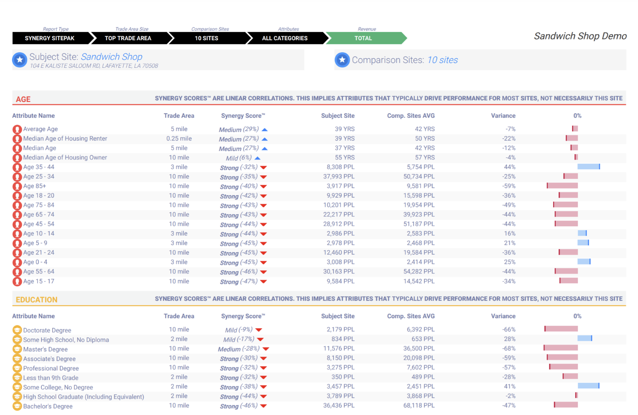Click the Medium (-28%) score for Master's Degree
The height and width of the screenshot is (415, 638).
tap(238, 349)
